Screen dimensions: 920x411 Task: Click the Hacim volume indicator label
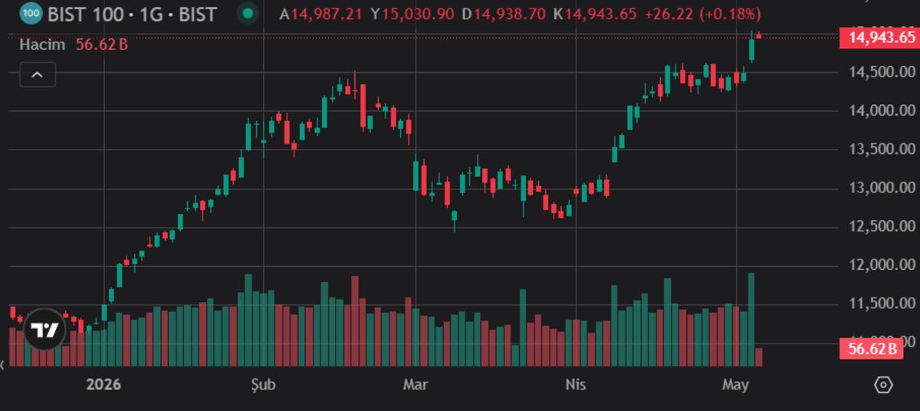point(42,44)
